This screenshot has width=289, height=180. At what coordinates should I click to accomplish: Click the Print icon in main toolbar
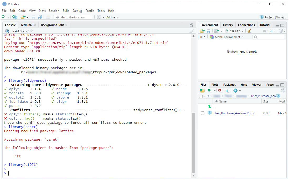pos(48,17)
